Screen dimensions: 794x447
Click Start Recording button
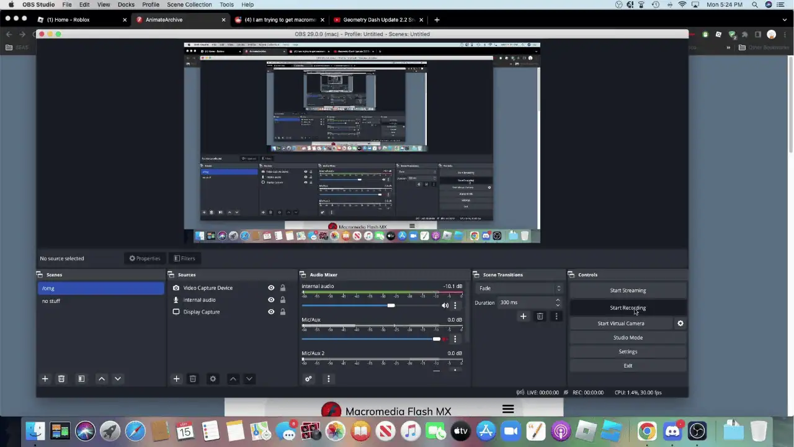(x=628, y=308)
